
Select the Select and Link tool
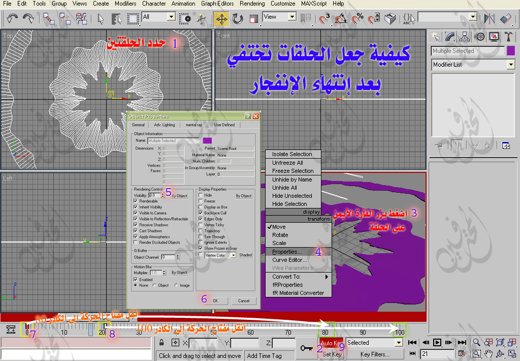(49, 19)
